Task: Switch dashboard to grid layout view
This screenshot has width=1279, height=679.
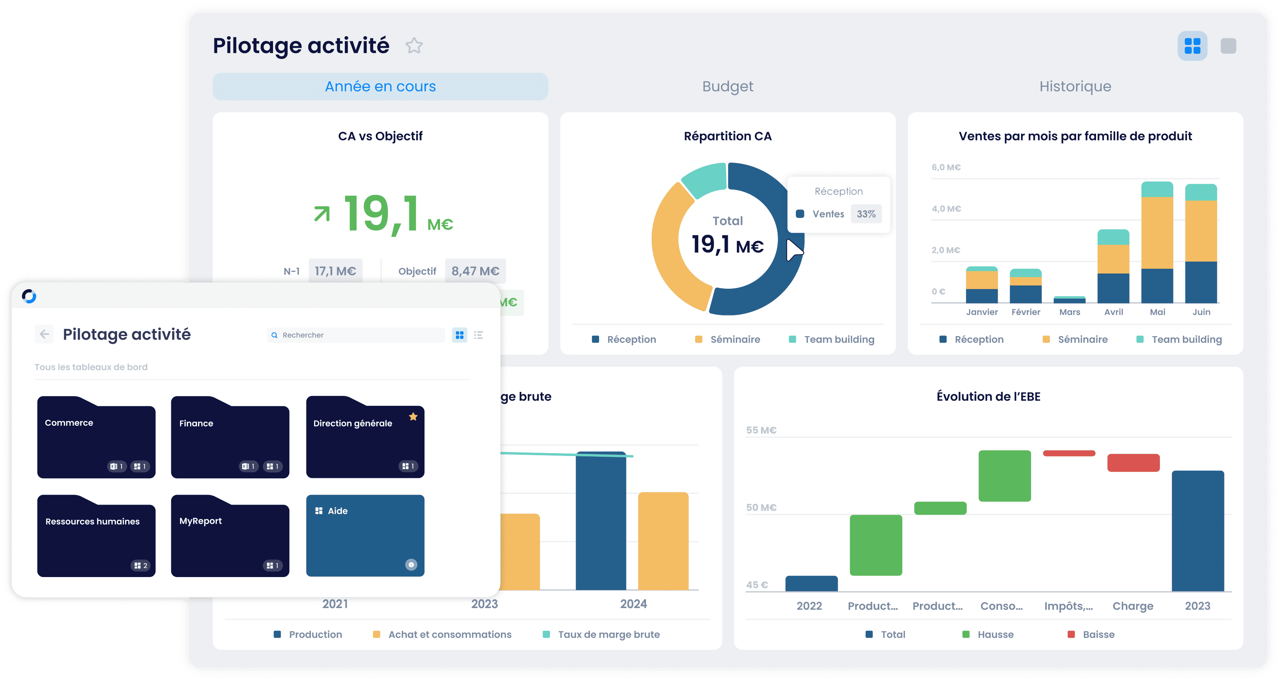Action: [1192, 46]
